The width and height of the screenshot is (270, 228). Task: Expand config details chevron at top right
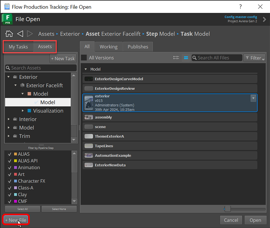(264, 19)
